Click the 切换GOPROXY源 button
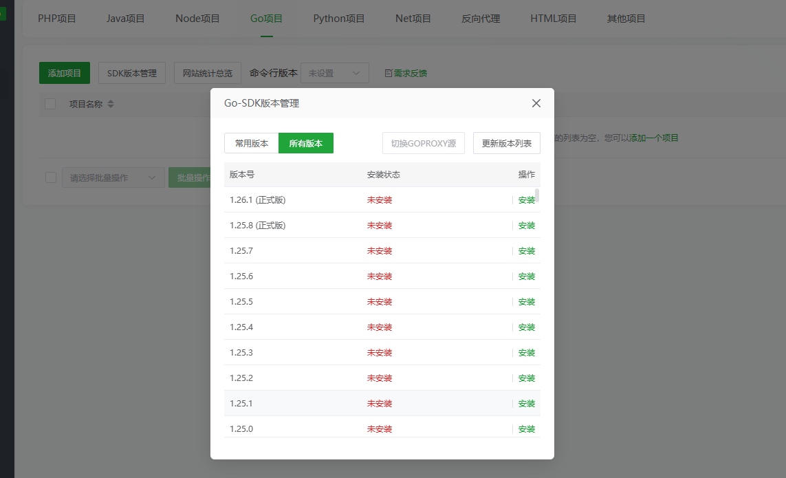This screenshot has height=478, width=786. (x=424, y=143)
